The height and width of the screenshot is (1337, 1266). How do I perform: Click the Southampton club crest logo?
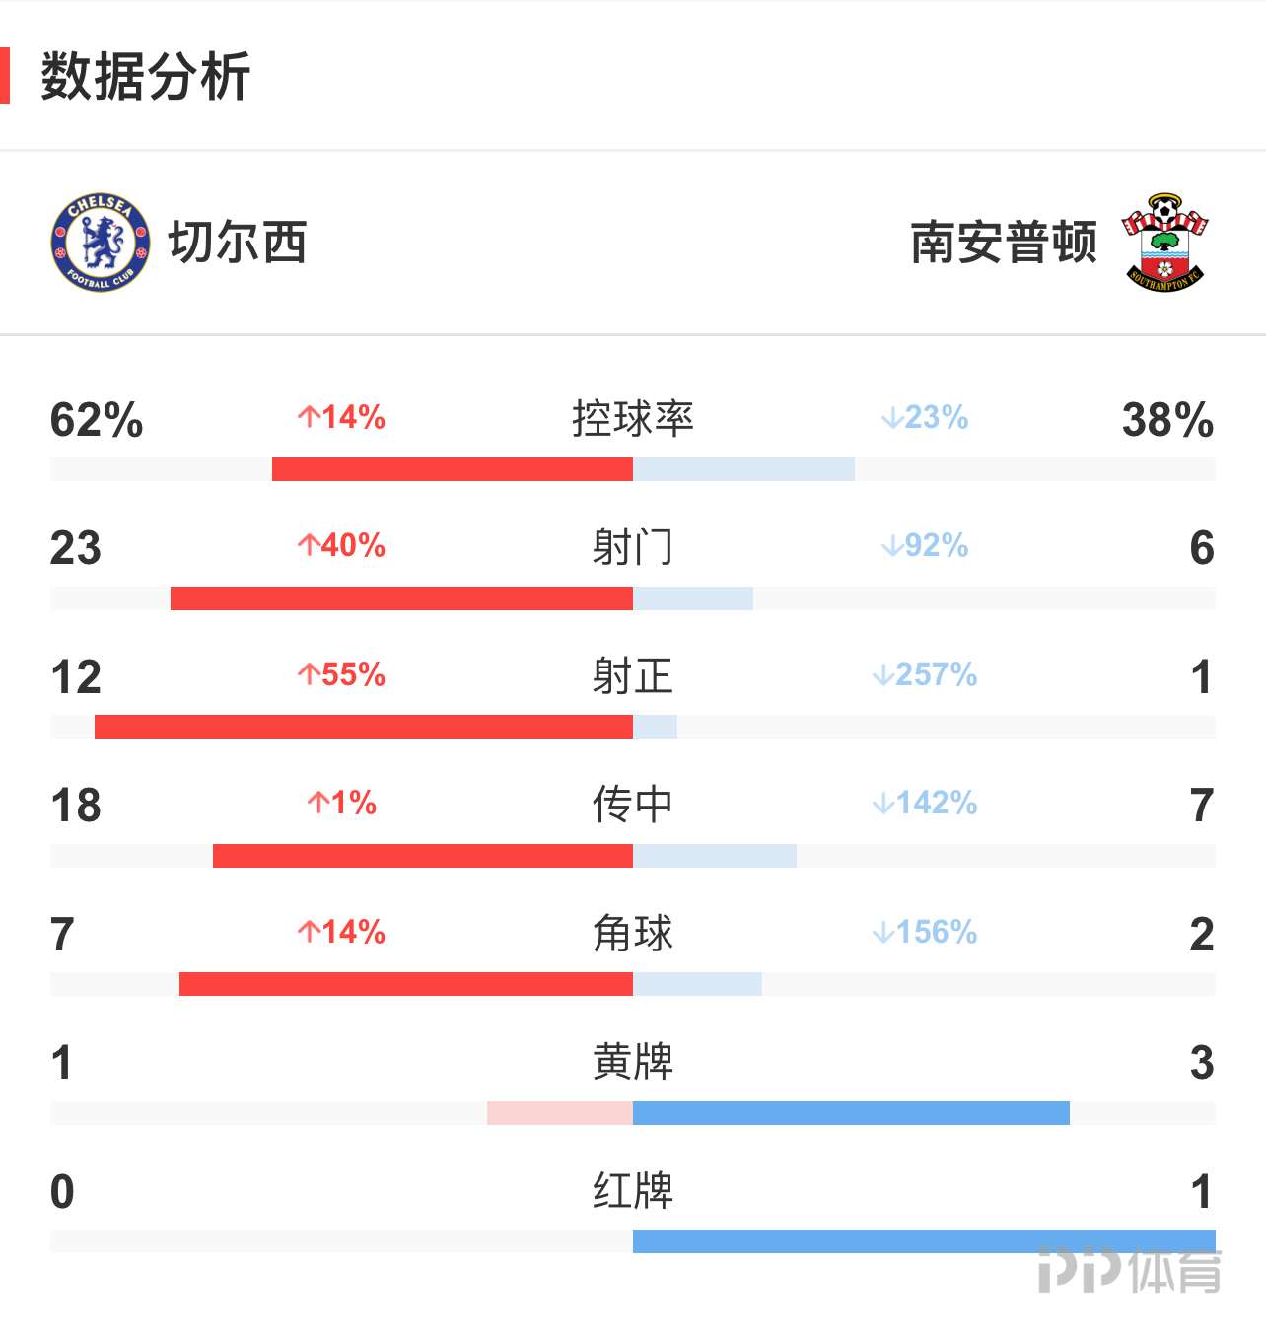pos(1164,242)
